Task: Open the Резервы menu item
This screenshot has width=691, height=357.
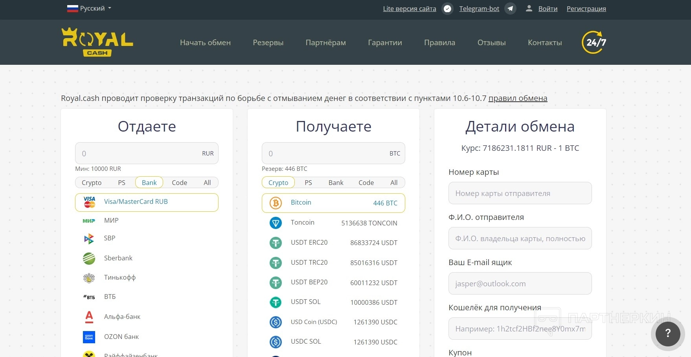Action: click(268, 42)
